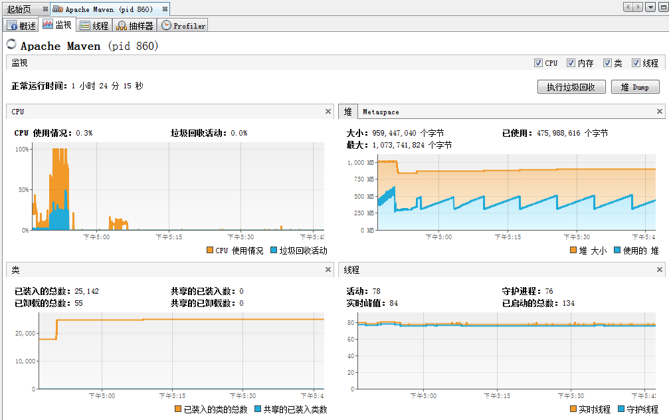The width and height of the screenshot is (669, 420).
Task: Click the 活动 78 threads value
Action: [x=376, y=291]
